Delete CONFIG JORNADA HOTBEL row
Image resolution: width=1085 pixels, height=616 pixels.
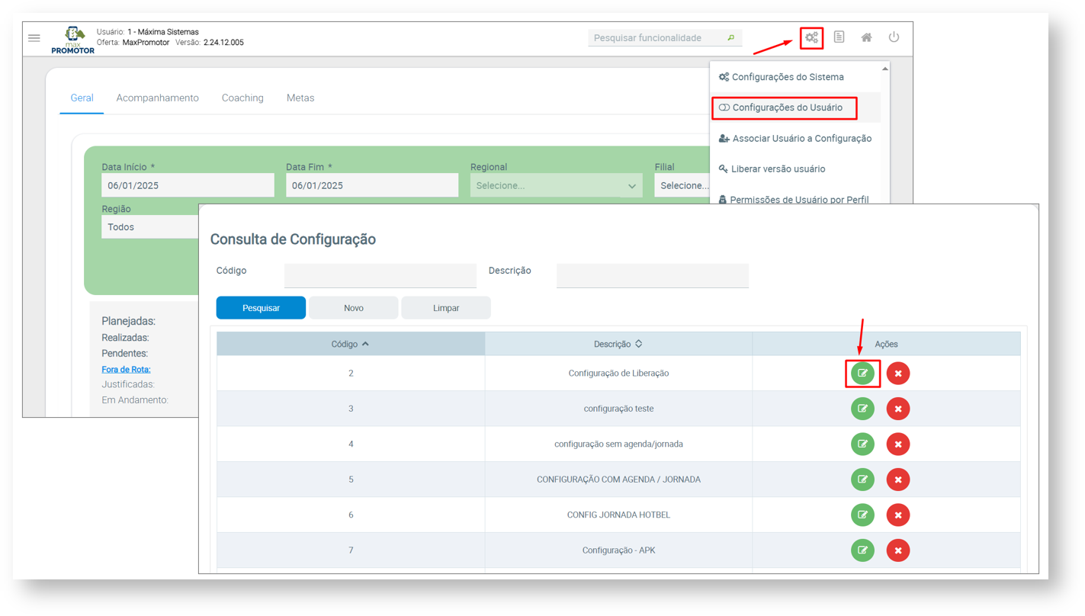tap(898, 515)
